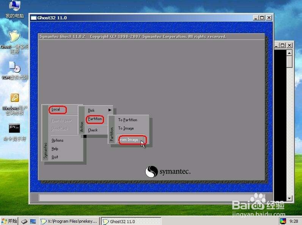Viewport: 302px width, 225px height.
Task: Click the Ghost32 title bar system icon
Action: point(34,18)
